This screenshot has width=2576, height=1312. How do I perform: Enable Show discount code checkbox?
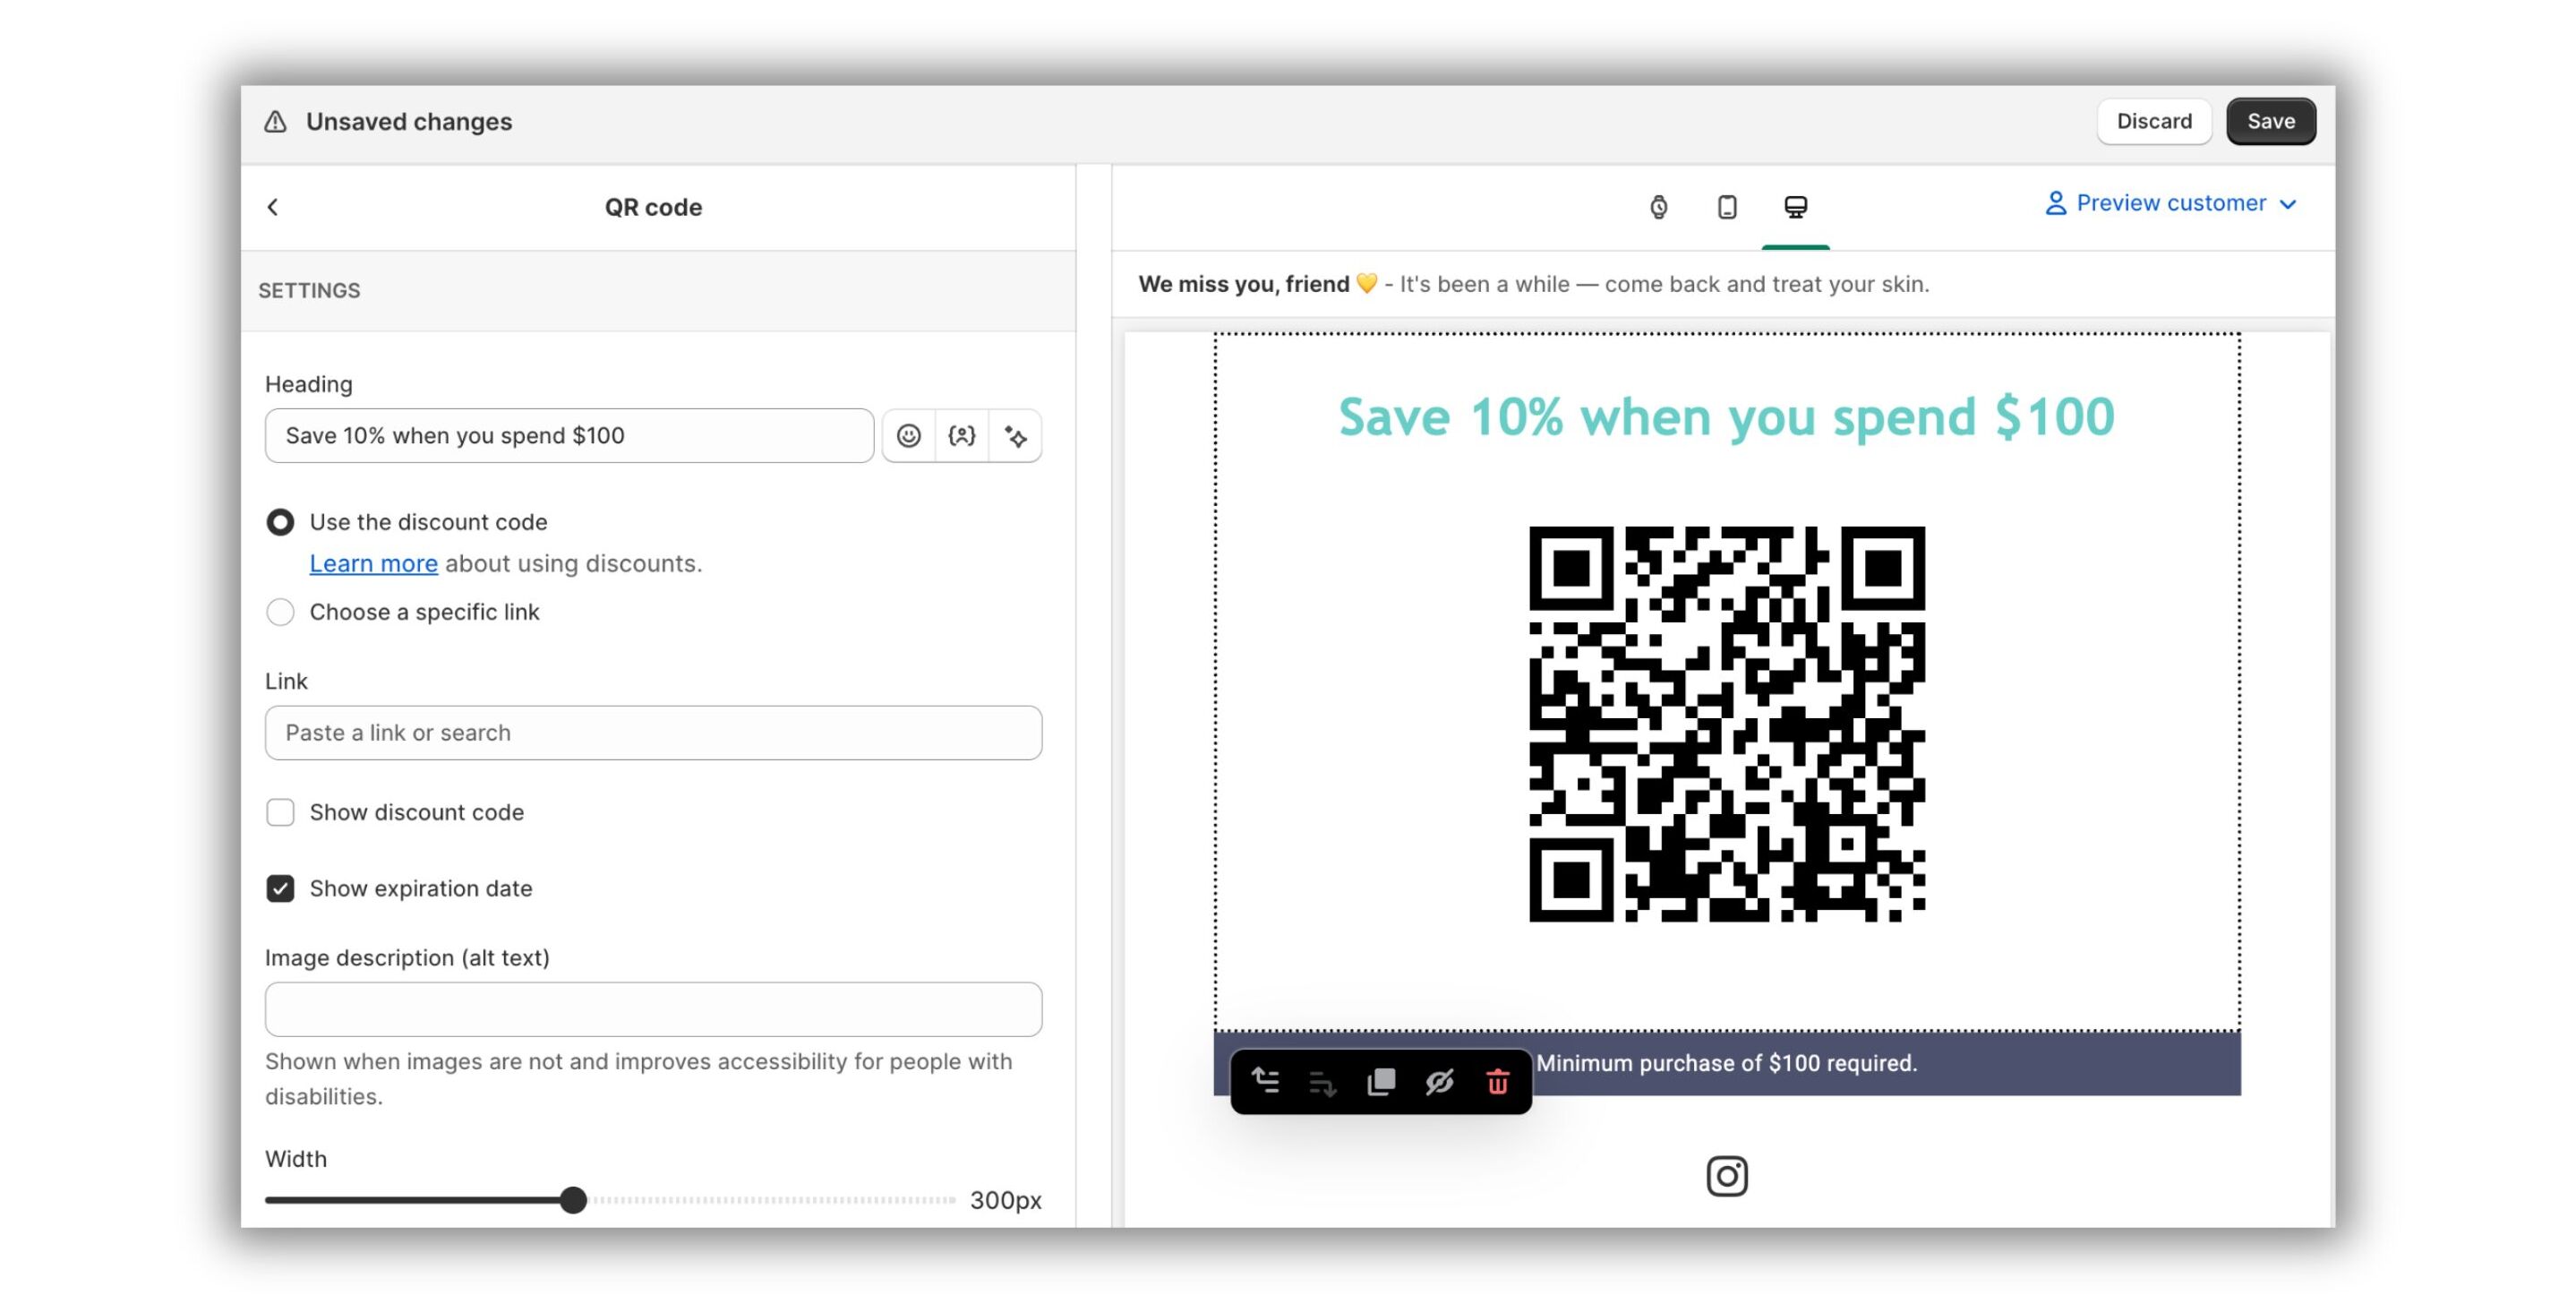pos(280,812)
